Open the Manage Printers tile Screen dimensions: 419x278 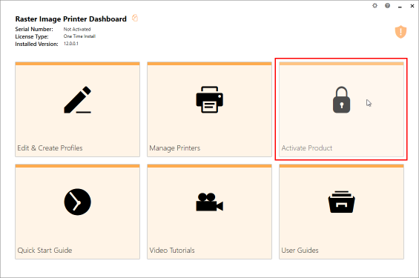(x=209, y=110)
